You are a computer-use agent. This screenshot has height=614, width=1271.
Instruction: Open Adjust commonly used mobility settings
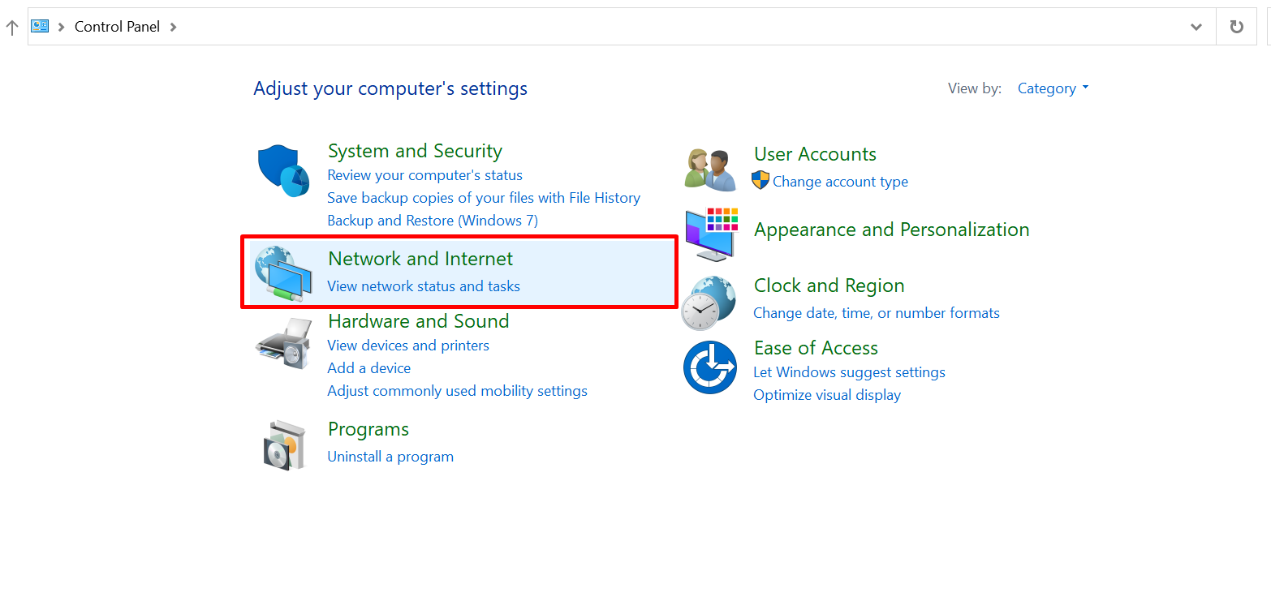457,391
